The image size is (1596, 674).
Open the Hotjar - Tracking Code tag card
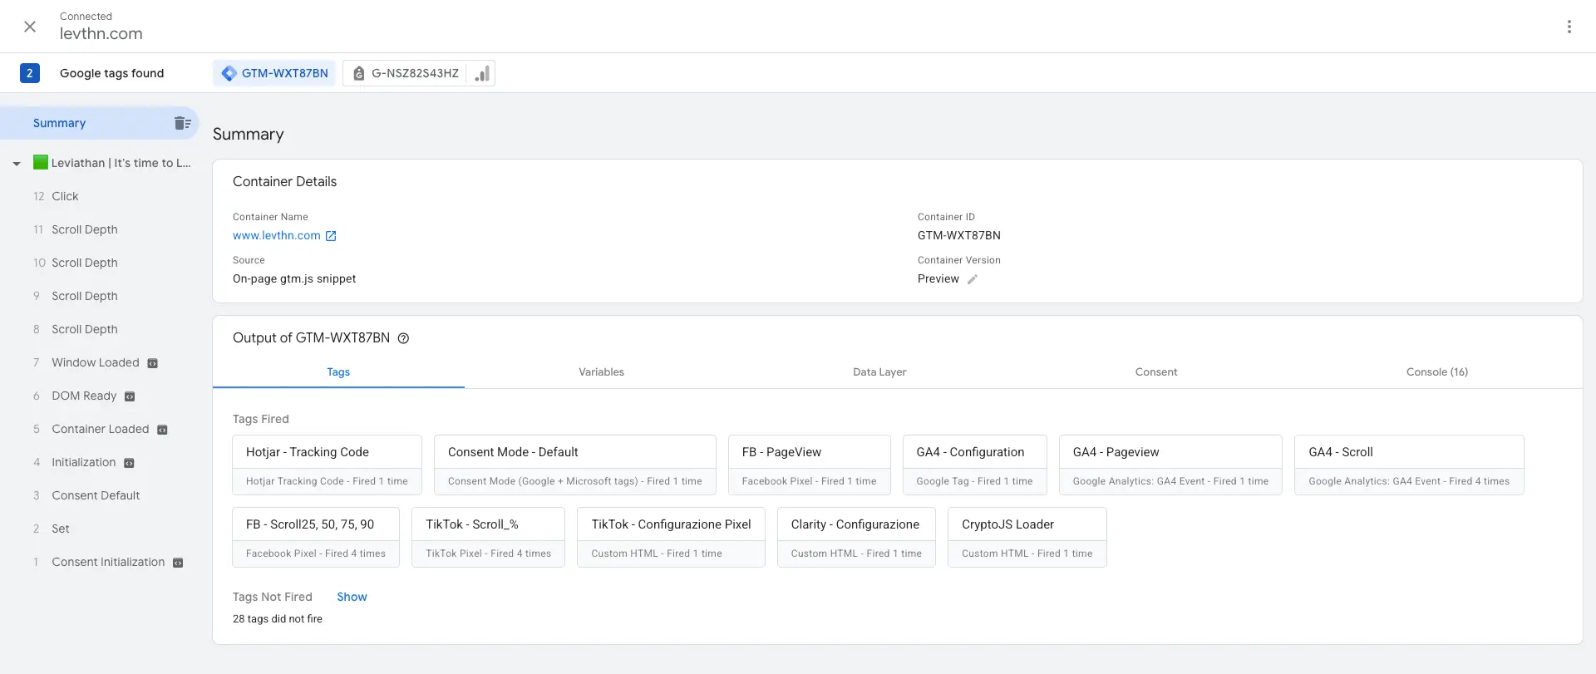click(327, 465)
